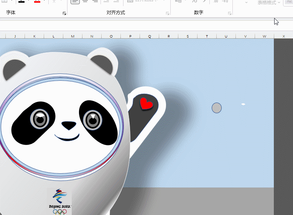
Task: Select the panda's curved smile shape
Action: coord(67,137)
